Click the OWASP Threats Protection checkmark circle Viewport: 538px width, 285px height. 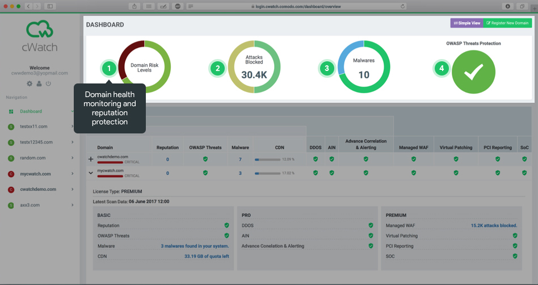click(x=473, y=72)
